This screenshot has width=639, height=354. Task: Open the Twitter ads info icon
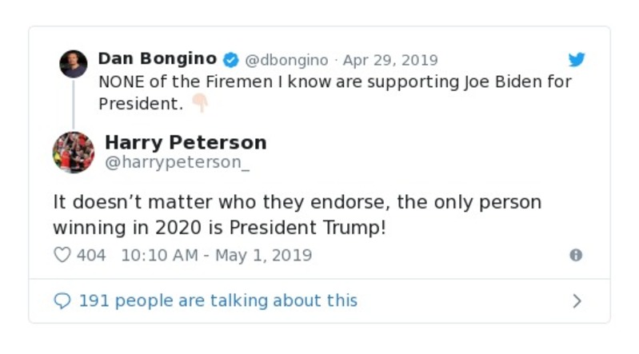click(575, 256)
